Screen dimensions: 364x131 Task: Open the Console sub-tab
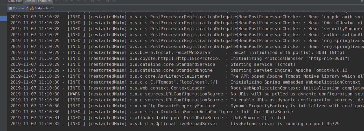(18, 8)
